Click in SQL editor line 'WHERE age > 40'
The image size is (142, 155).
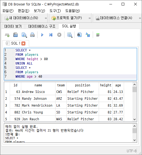[76, 77]
